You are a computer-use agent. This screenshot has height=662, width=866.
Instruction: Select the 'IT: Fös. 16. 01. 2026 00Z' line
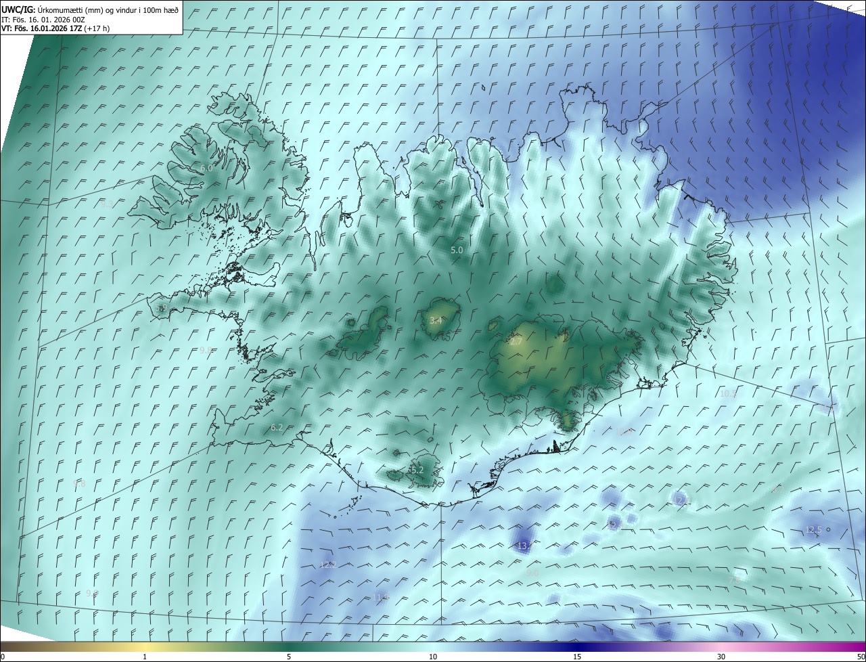[x=43, y=19]
